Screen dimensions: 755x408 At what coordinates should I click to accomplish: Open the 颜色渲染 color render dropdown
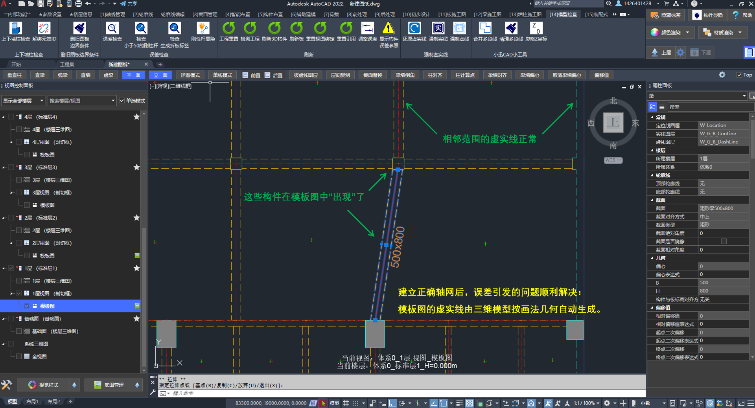pyautogui.click(x=687, y=33)
